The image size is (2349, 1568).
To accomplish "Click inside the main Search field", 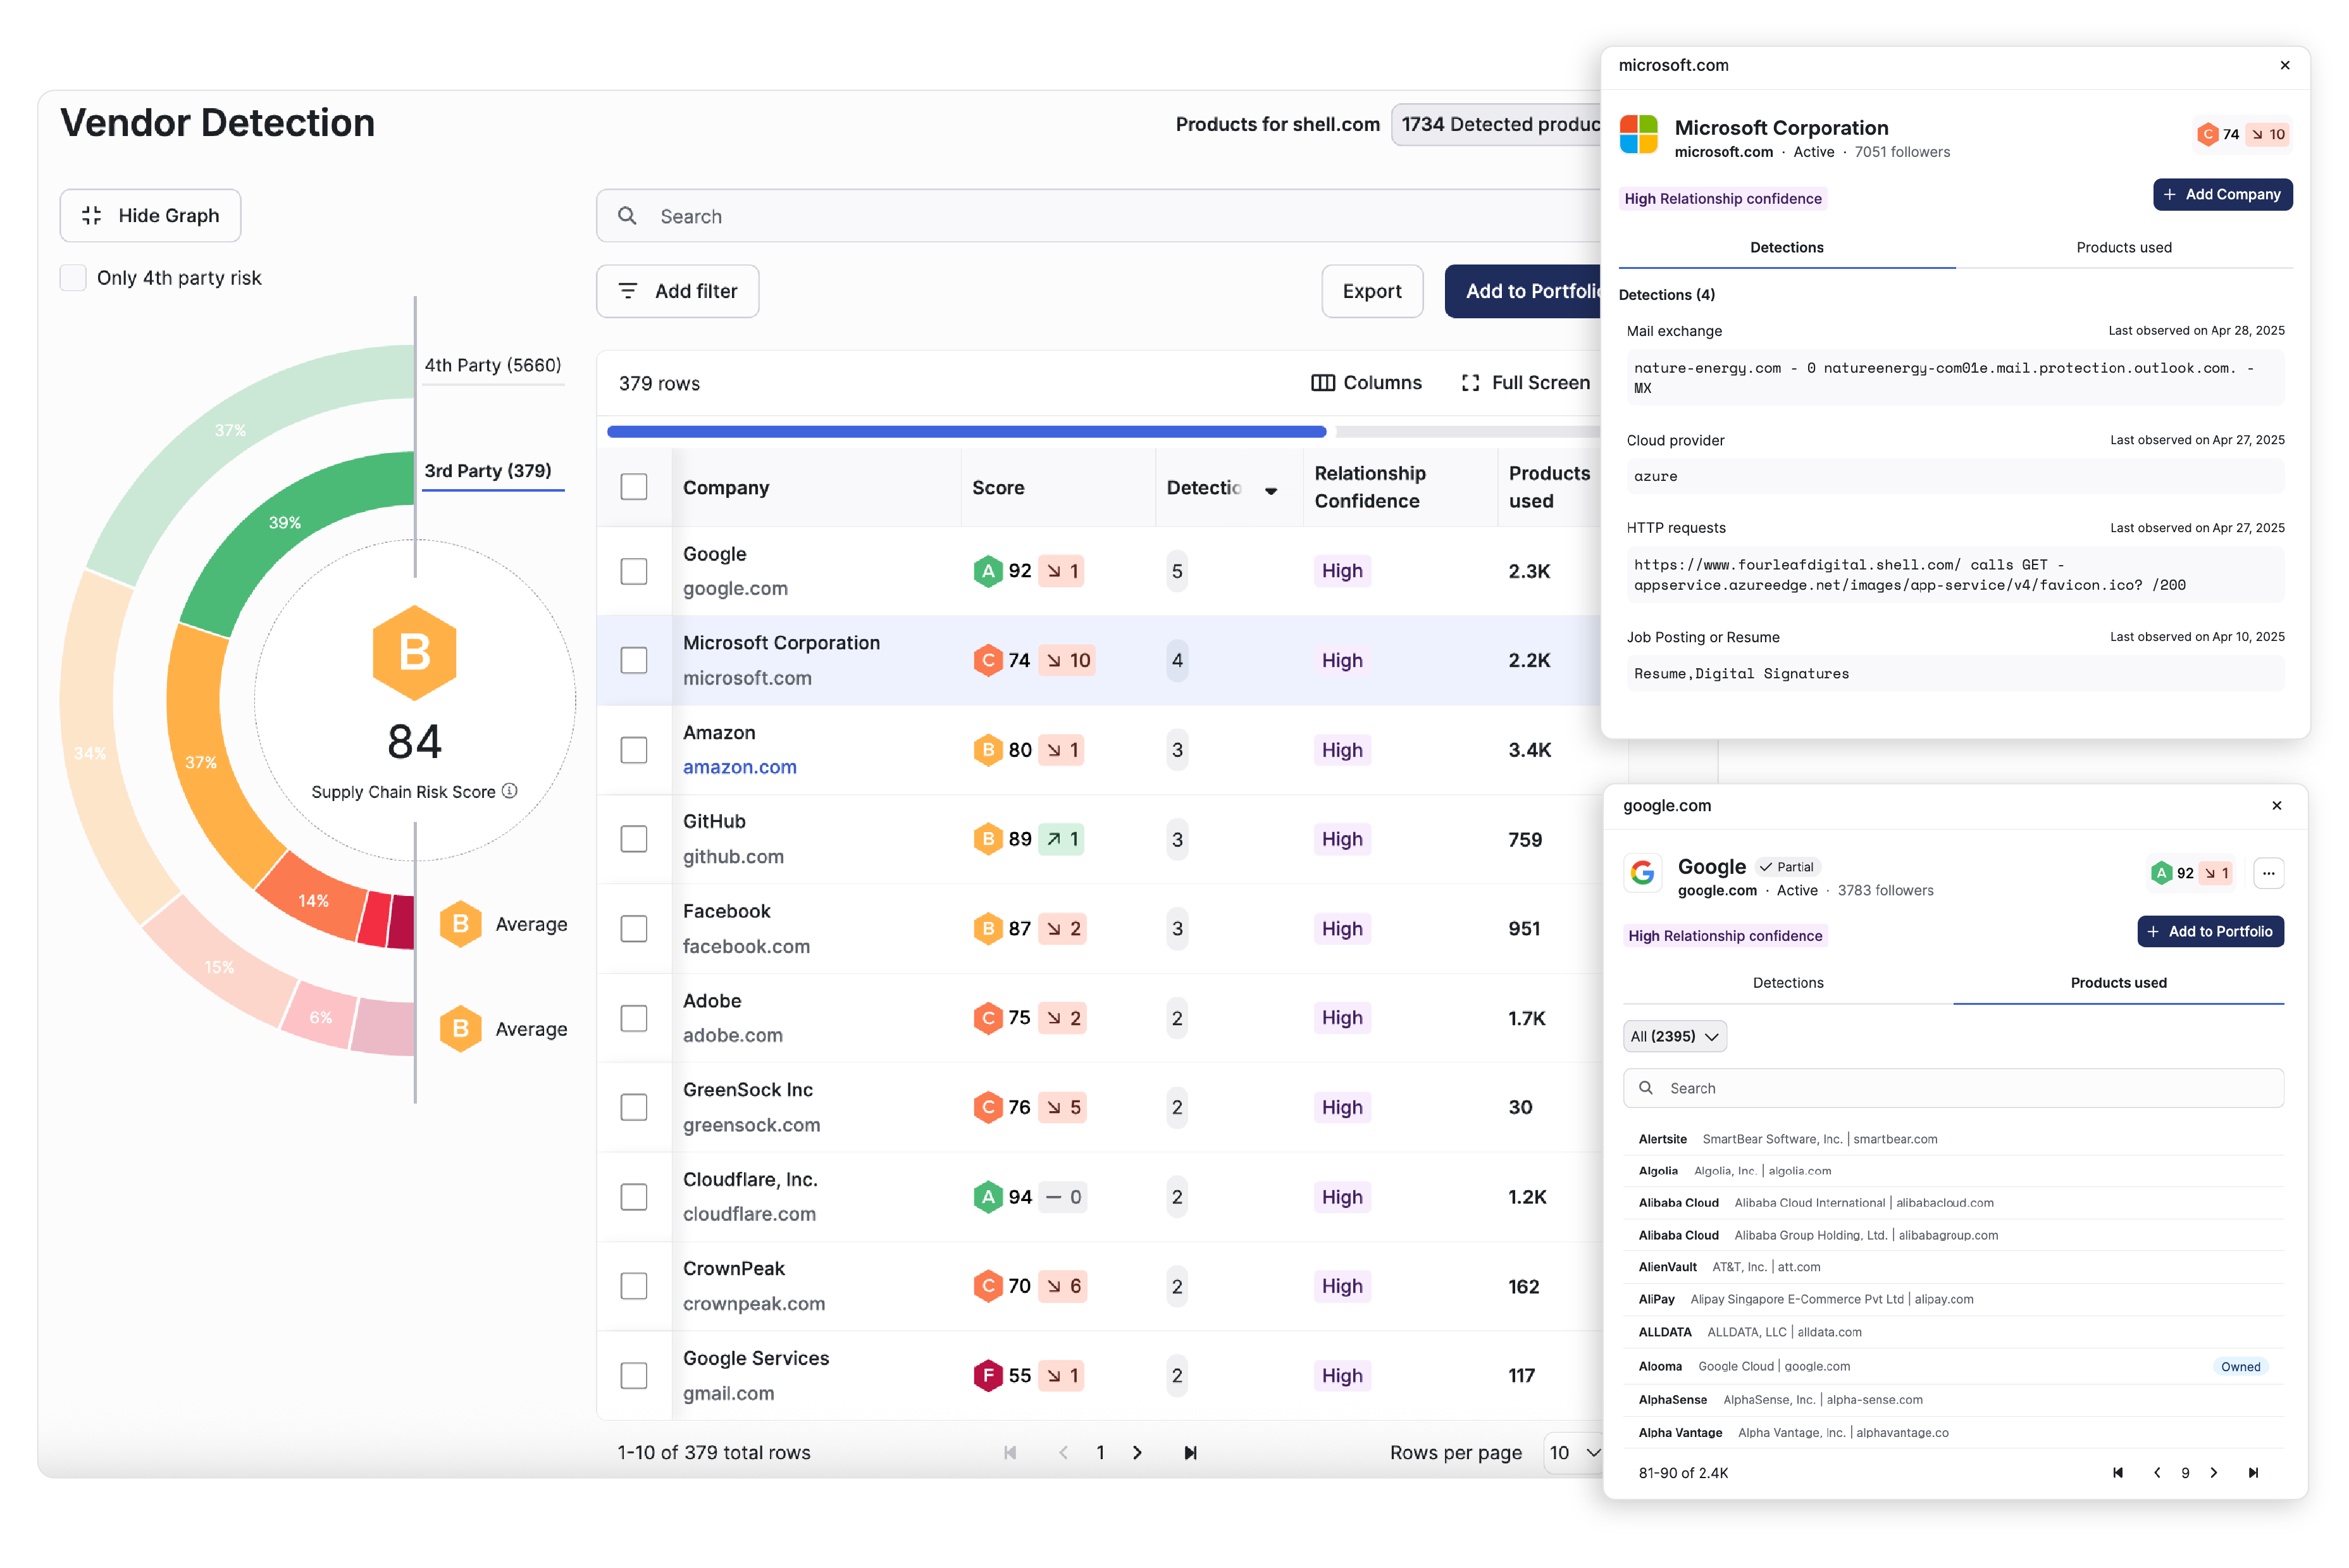I will point(1100,216).
